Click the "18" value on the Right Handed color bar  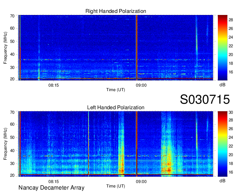tap(231, 63)
